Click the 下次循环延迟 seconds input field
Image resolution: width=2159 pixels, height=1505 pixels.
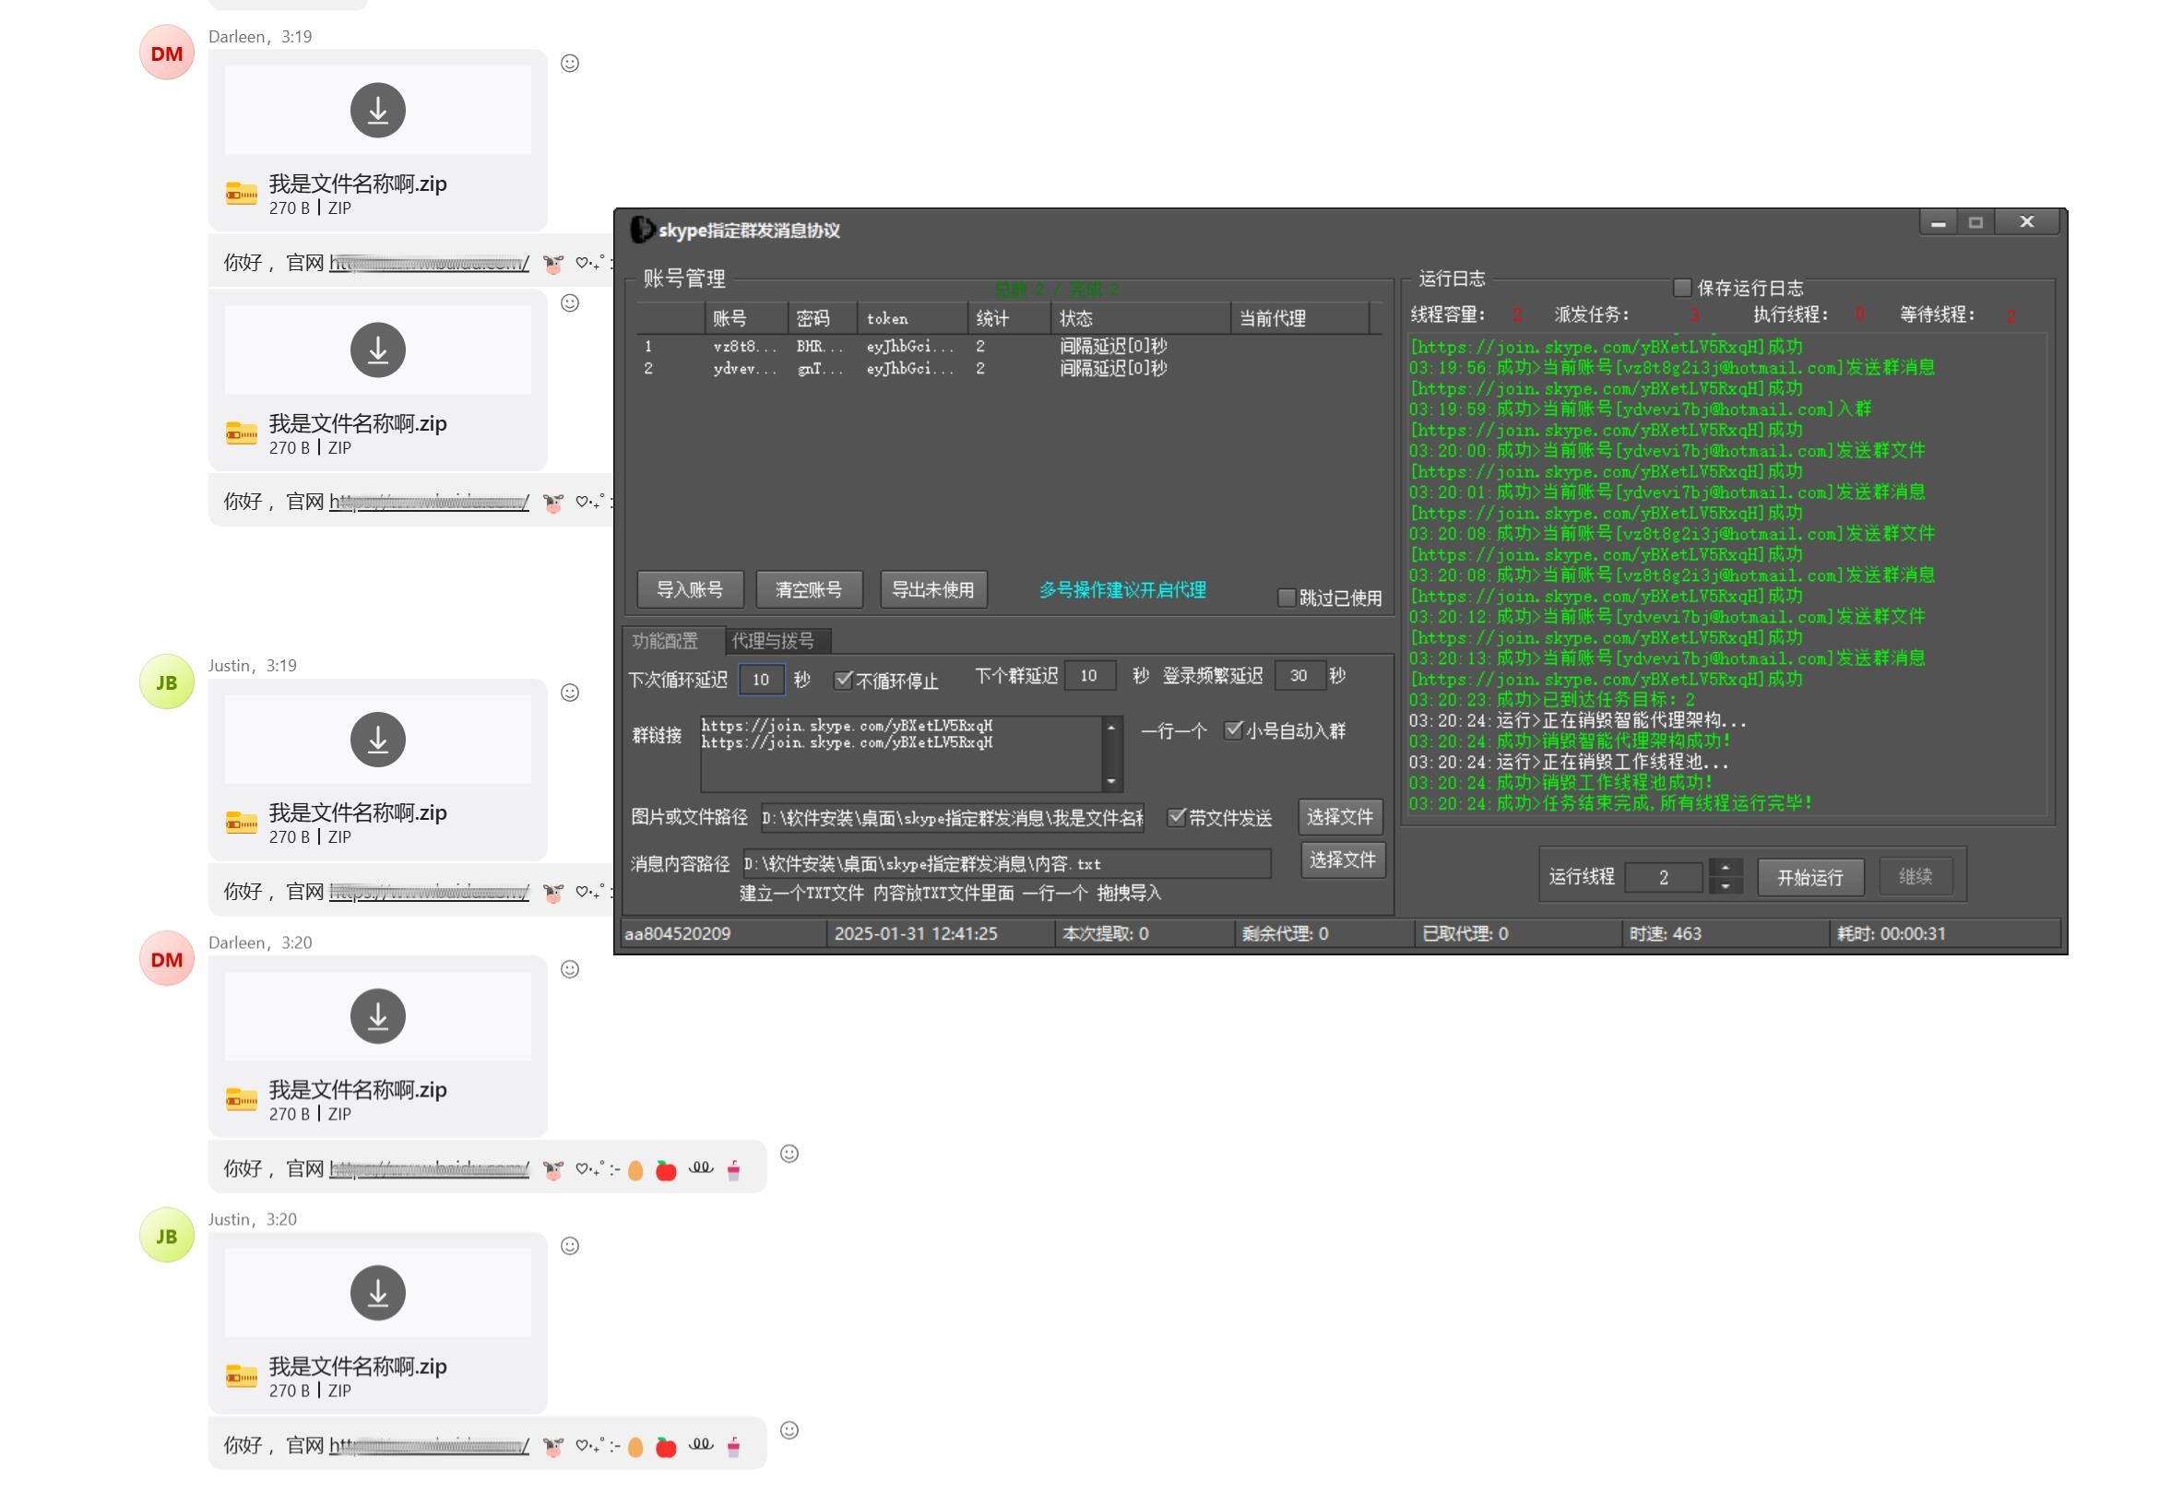761,679
